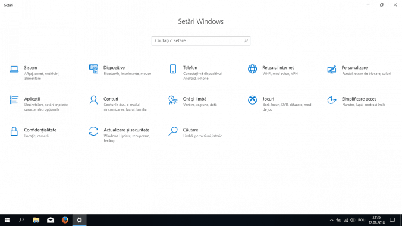Screen dimensions: 402x226
Task: Click "Limbă, permisiuni, istoric" description
Action: pyautogui.click(x=203, y=136)
